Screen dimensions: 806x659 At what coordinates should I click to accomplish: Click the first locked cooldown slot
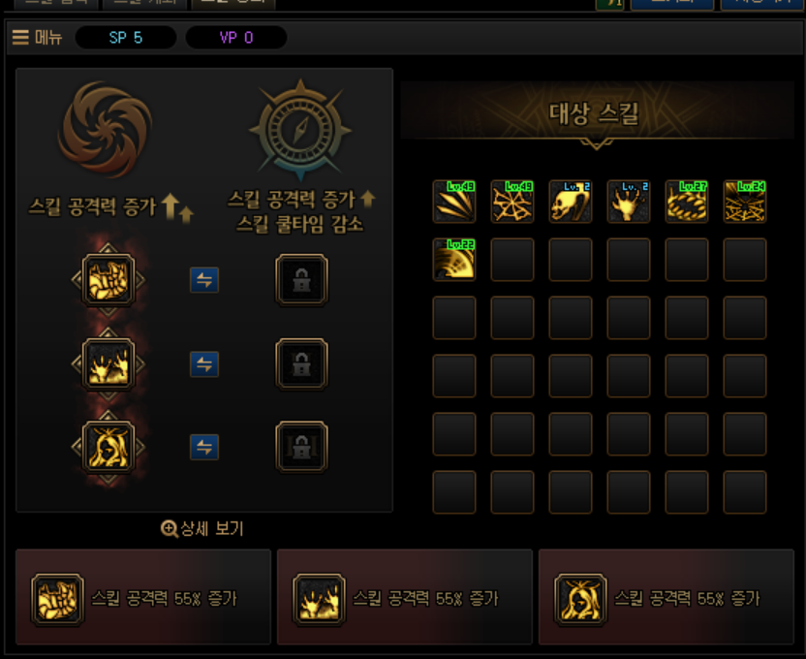tap(301, 280)
